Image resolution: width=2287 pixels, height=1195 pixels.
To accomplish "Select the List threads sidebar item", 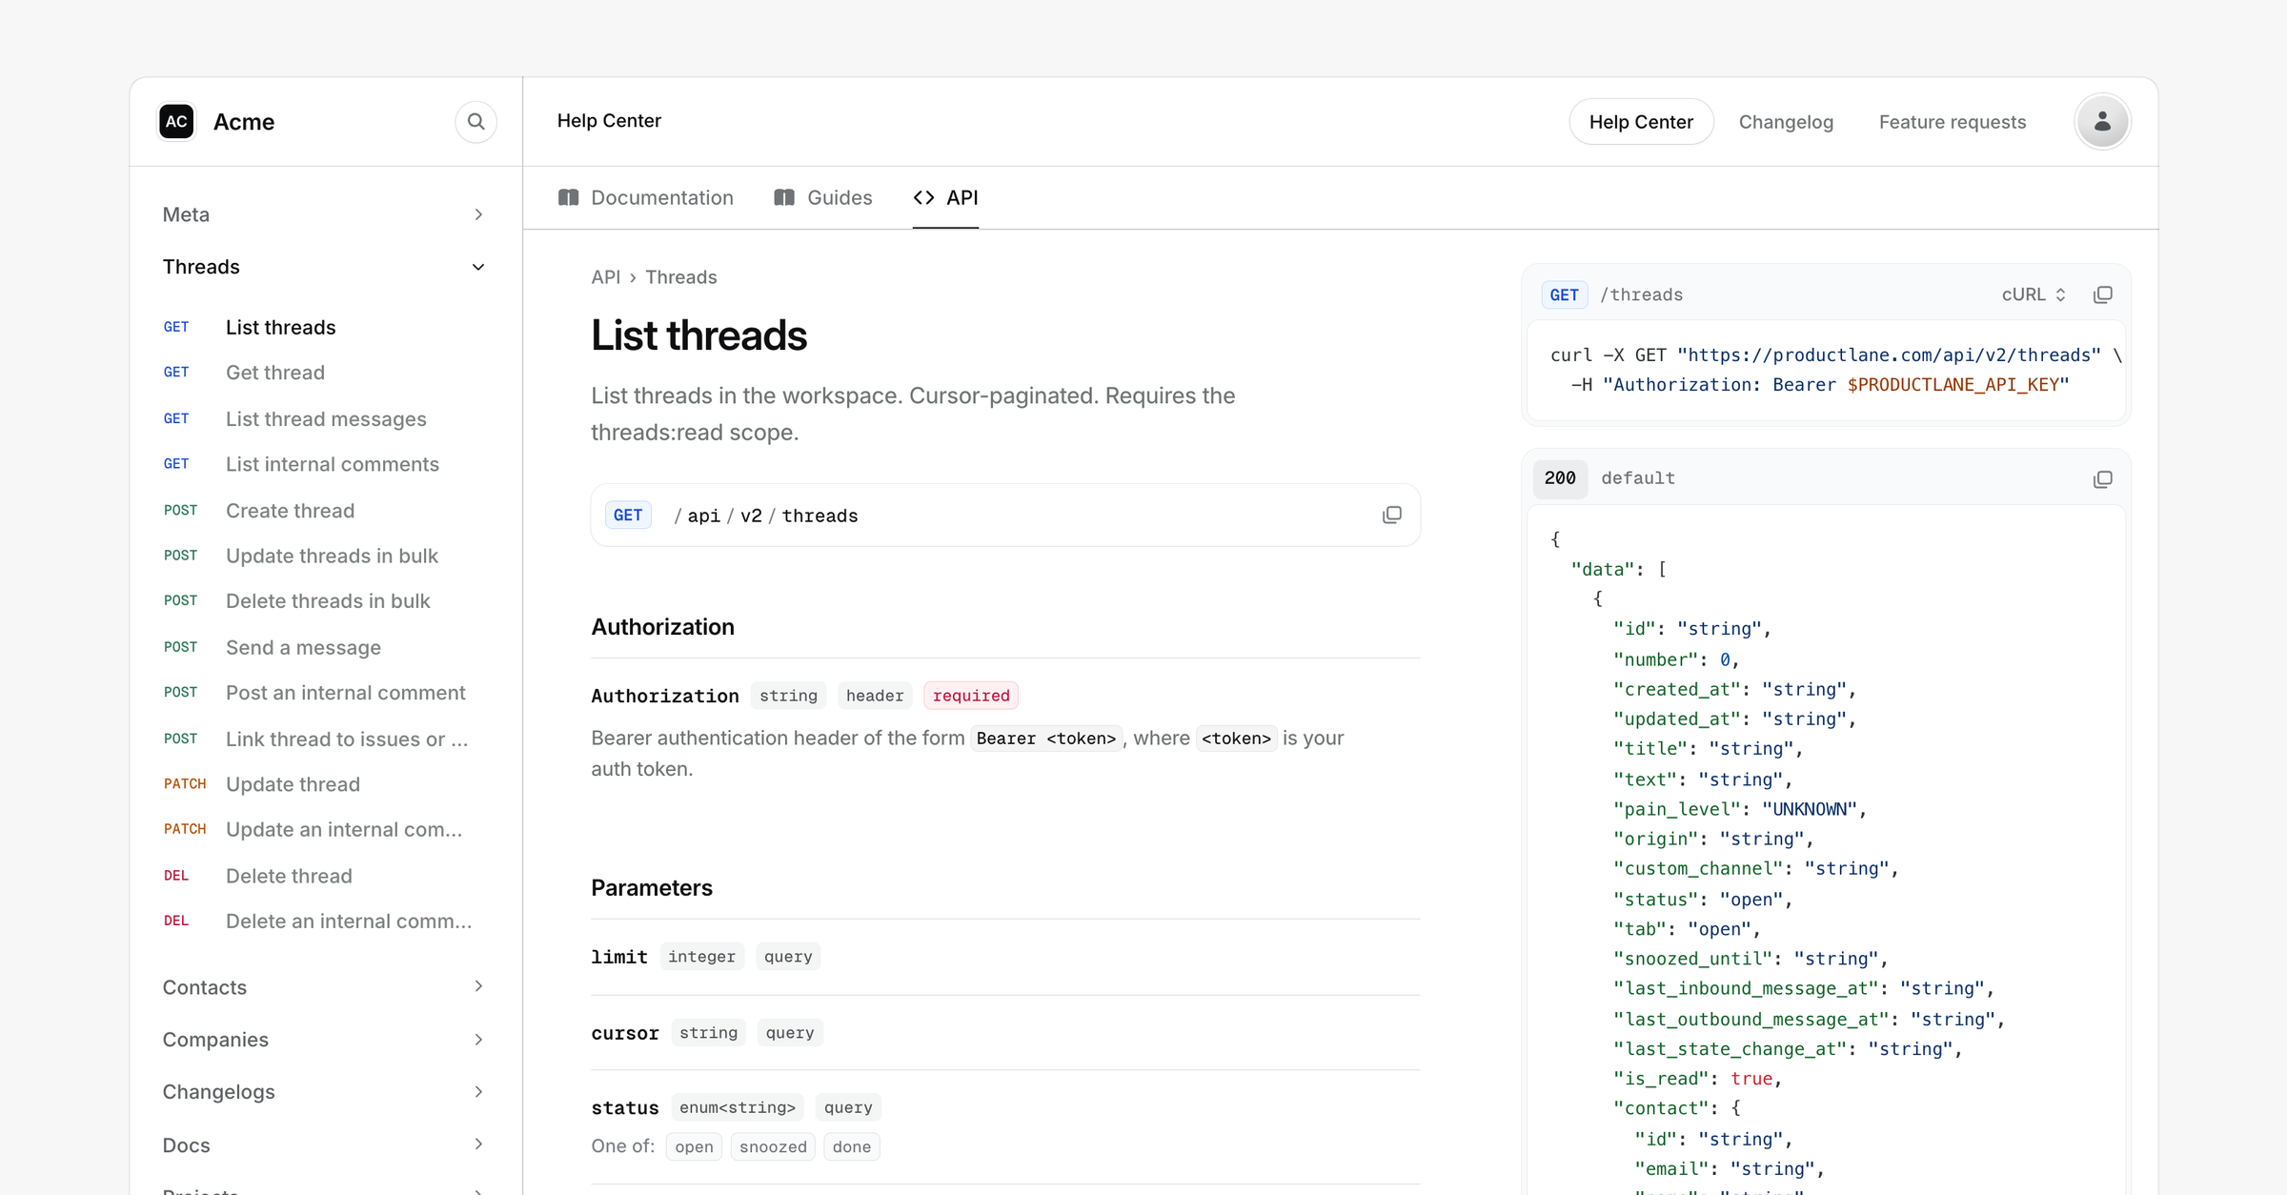I will click(324, 327).
